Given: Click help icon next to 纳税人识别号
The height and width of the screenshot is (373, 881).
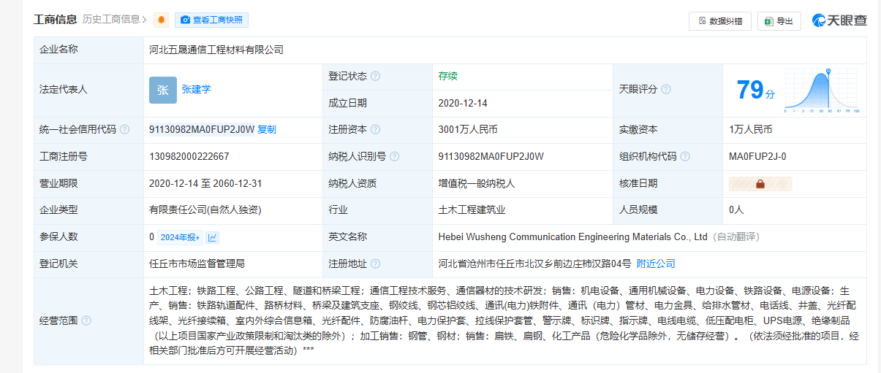Looking at the screenshot, I should 394,156.
